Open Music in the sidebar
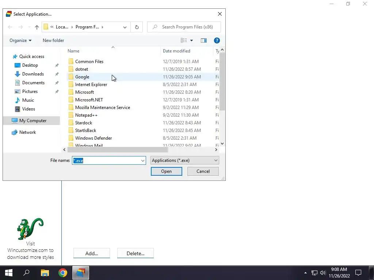The width and height of the screenshot is (374, 280). tap(28, 100)
